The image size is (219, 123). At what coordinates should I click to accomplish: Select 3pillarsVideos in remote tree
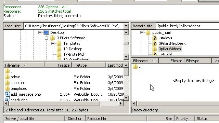point(170,49)
